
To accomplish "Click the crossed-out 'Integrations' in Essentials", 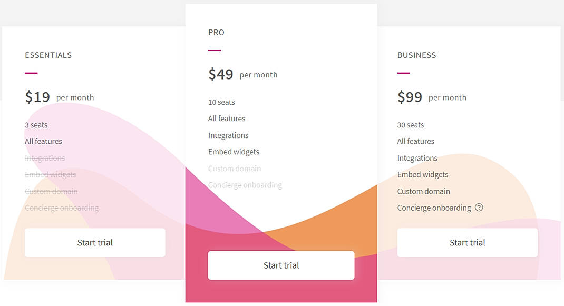I will point(45,158).
